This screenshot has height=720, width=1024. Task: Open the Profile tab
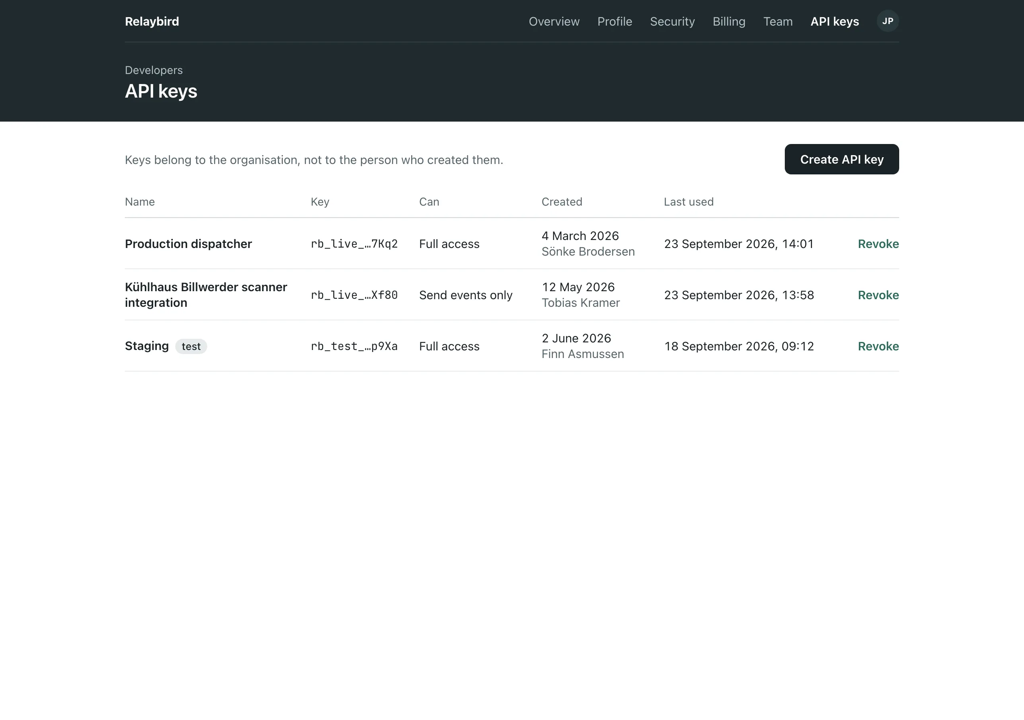coord(614,22)
